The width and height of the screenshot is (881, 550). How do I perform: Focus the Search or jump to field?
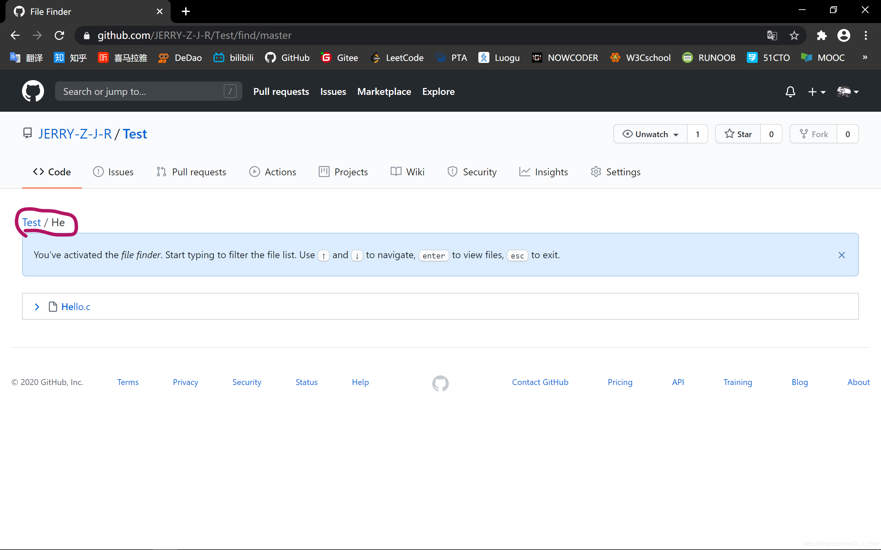coord(142,91)
